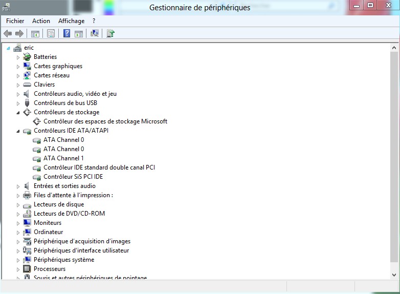
Task: Collapse the Contrôleurs de stockage node
Action: 18,113
